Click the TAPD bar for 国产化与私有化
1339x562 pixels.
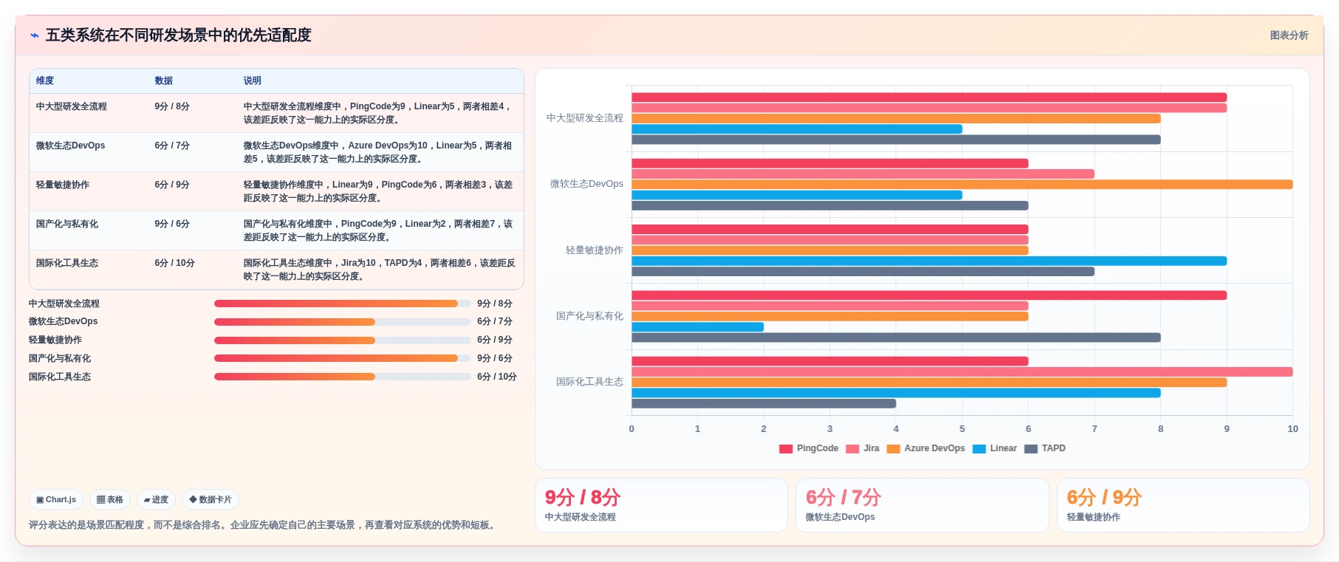coord(896,337)
